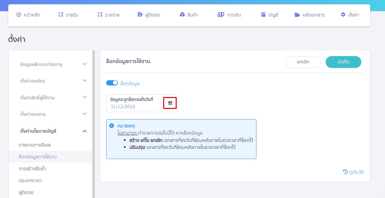The width and height of the screenshot is (385, 198).
Task: Select ผู้ติดต่อ in the settings sidebar
Action: (x=26, y=192)
